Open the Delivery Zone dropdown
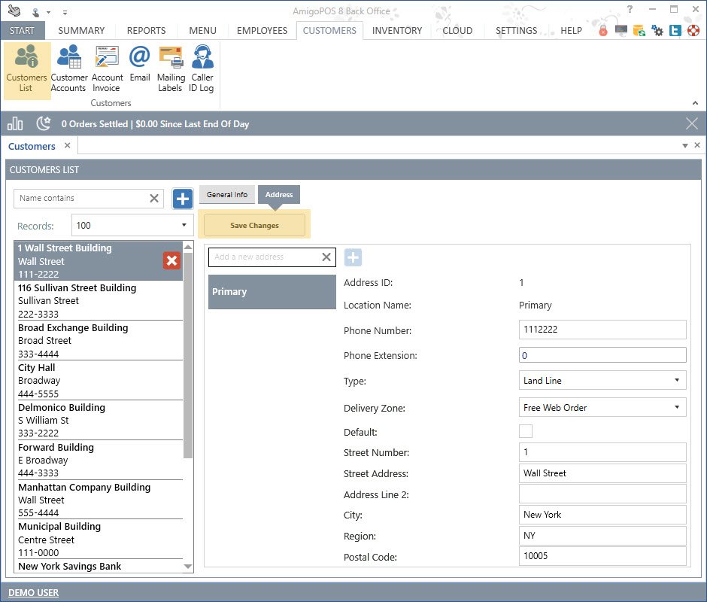Image resolution: width=707 pixels, height=602 pixels. pyautogui.click(x=602, y=408)
